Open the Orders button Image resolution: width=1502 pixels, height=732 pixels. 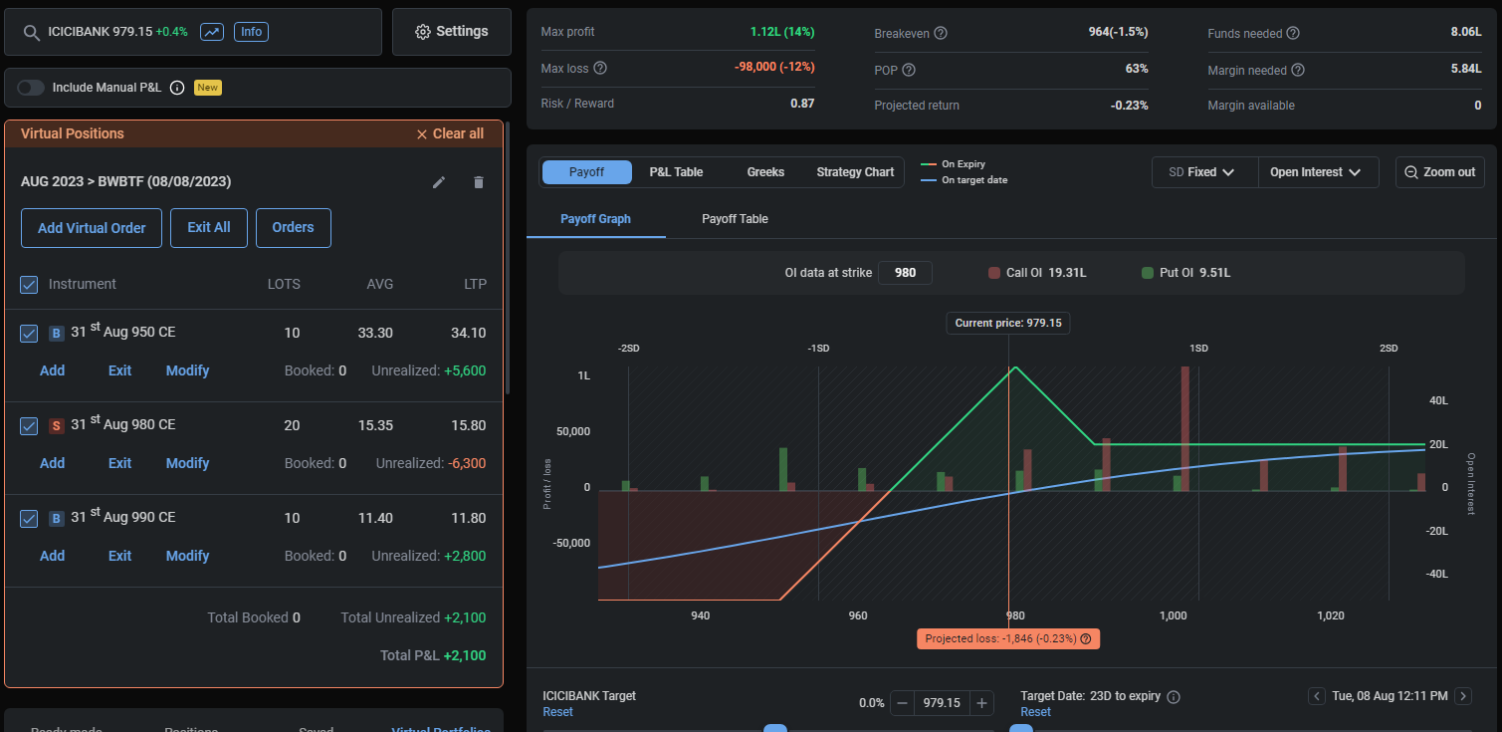293,228
